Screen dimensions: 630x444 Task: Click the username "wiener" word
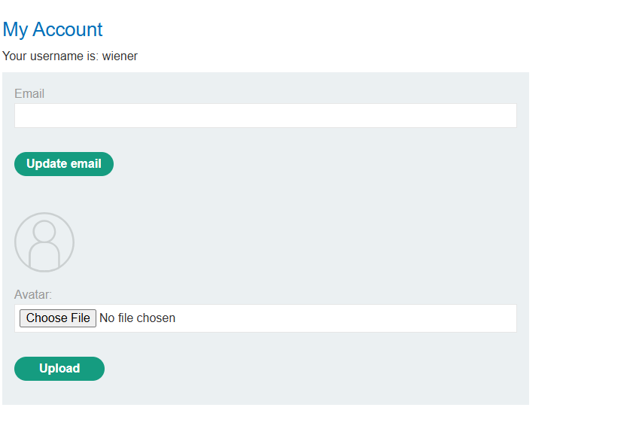(120, 56)
